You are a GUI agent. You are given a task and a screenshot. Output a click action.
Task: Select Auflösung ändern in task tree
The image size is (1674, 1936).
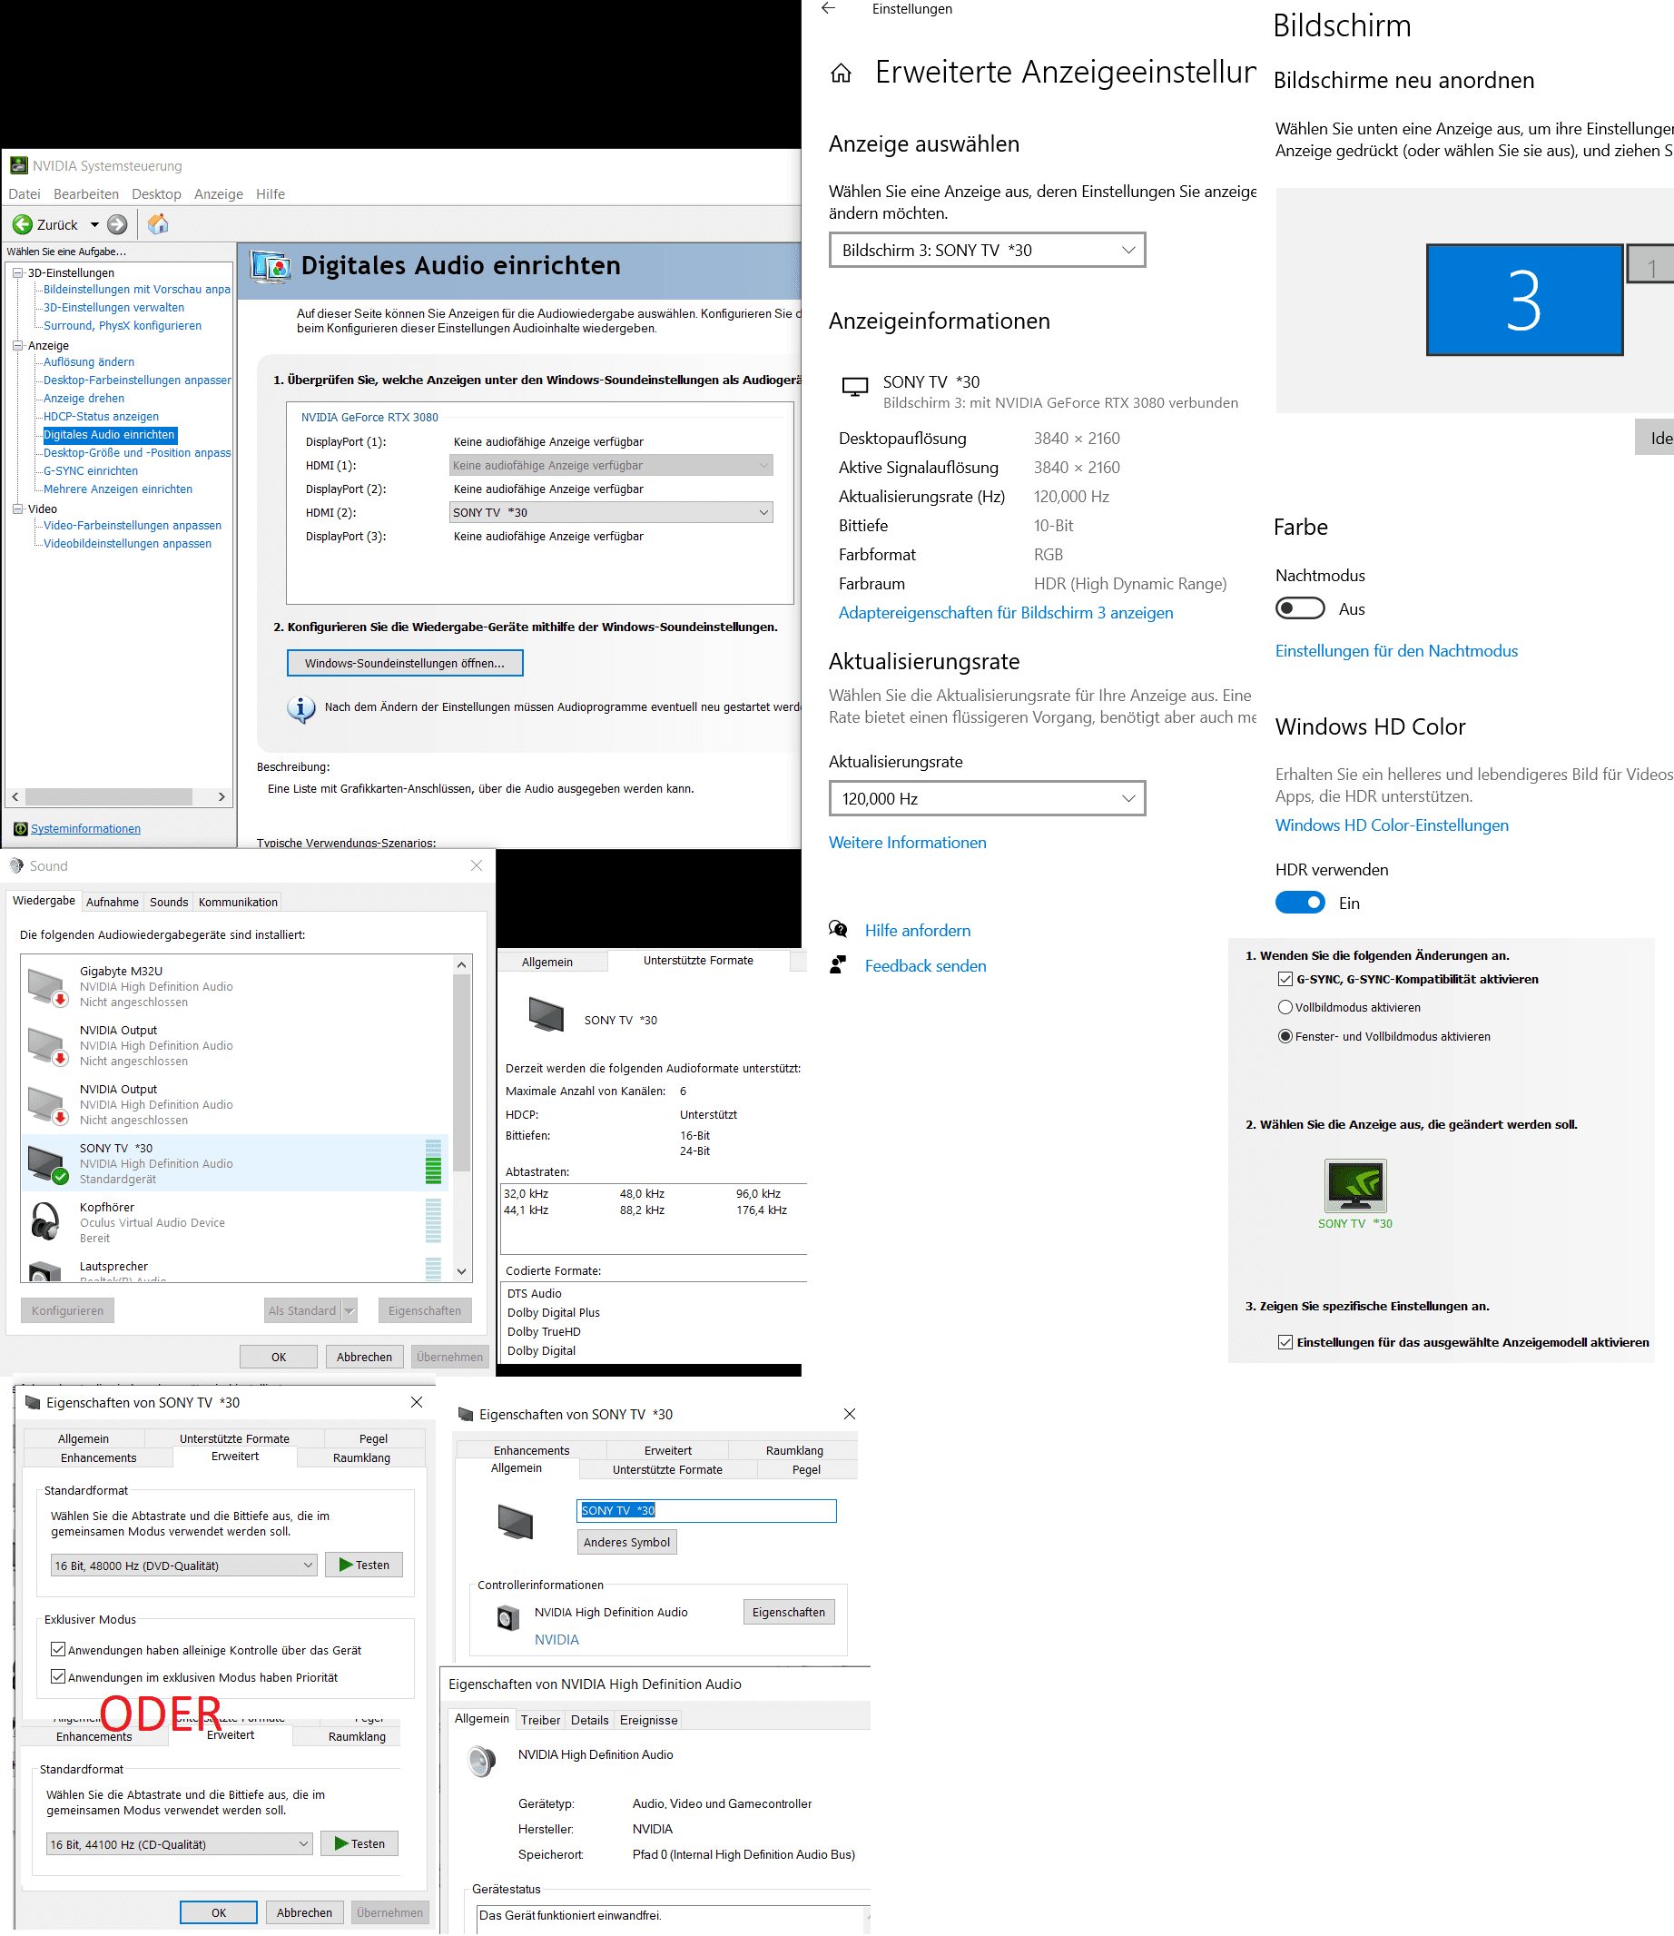point(89,362)
